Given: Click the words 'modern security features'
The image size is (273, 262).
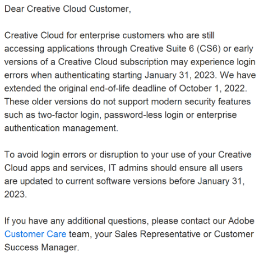Looking at the screenshot, I should coord(201,102).
